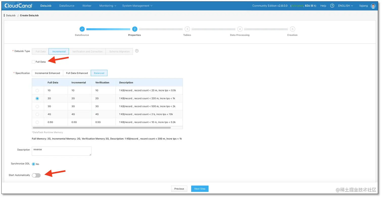Select Incremental DataJob type
This screenshot has height=198, width=382.
(59, 51)
